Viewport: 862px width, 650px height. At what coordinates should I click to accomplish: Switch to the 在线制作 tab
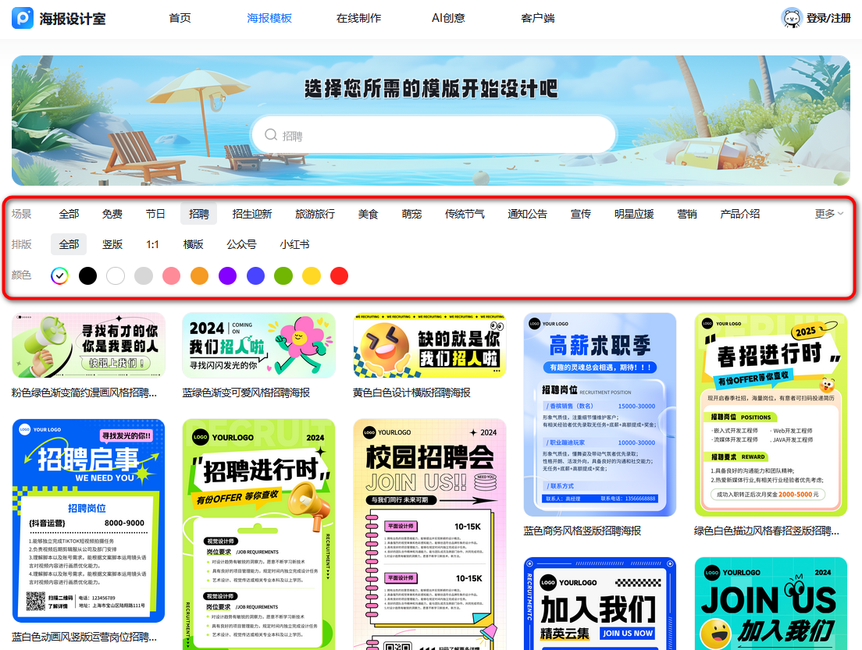coord(358,17)
